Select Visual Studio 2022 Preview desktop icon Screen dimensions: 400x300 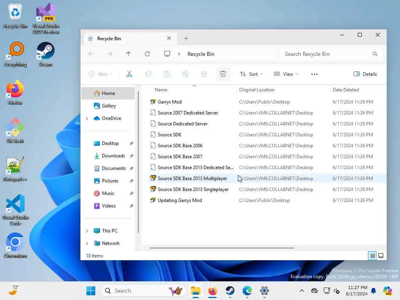coord(45,18)
